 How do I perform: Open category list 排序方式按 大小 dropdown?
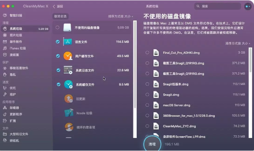(x=121, y=16)
